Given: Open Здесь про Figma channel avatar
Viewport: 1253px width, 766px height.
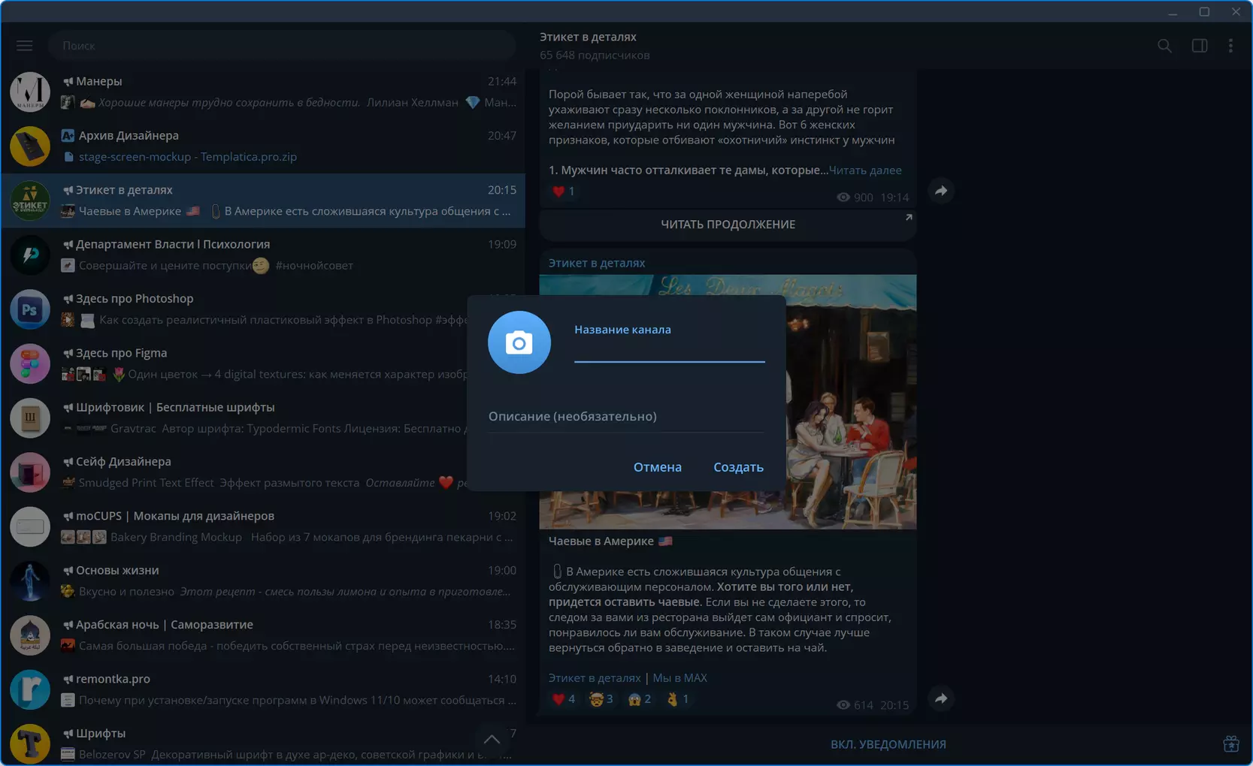Looking at the screenshot, I should coord(30,363).
